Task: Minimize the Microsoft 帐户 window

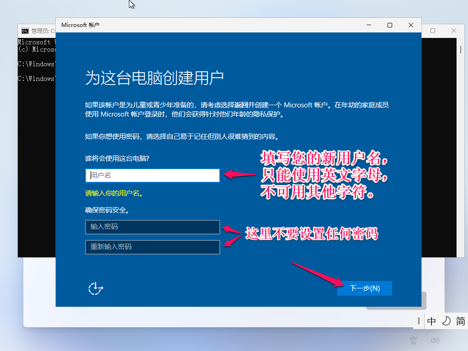Action: pos(368,25)
